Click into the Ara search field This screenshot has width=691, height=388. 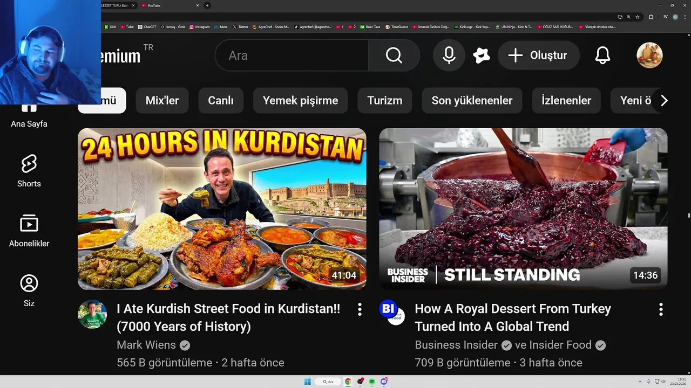pyautogui.click(x=292, y=55)
